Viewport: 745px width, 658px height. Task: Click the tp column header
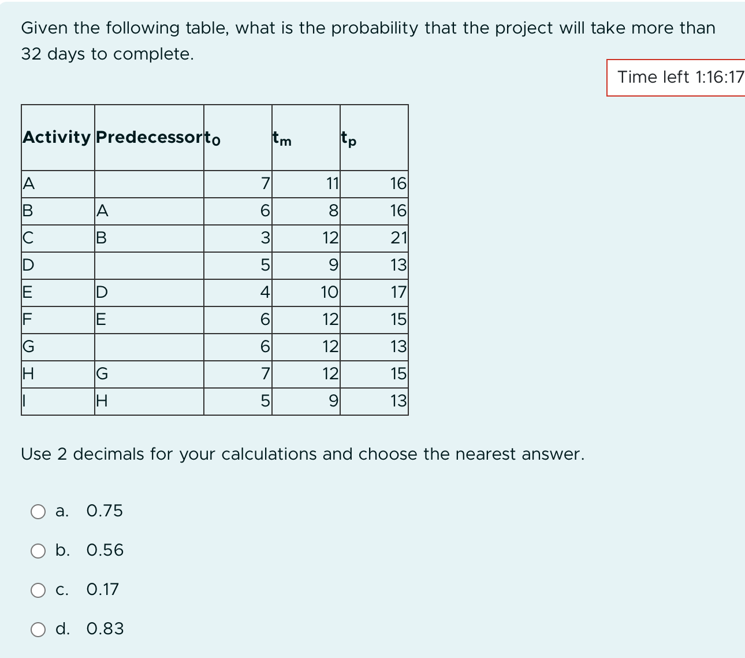[349, 138]
